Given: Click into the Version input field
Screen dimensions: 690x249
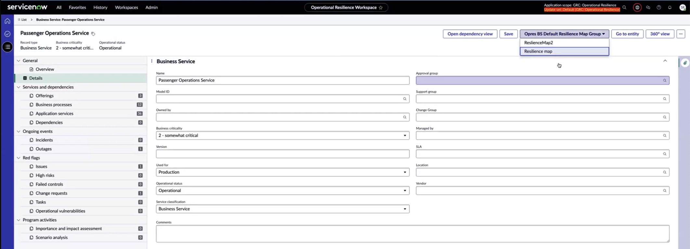Looking at the screenshot, I should 283,154.
